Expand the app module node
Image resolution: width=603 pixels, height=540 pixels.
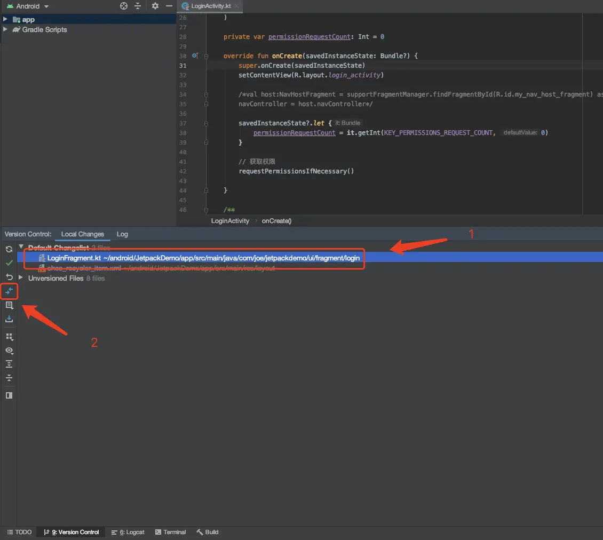point(5,19)
